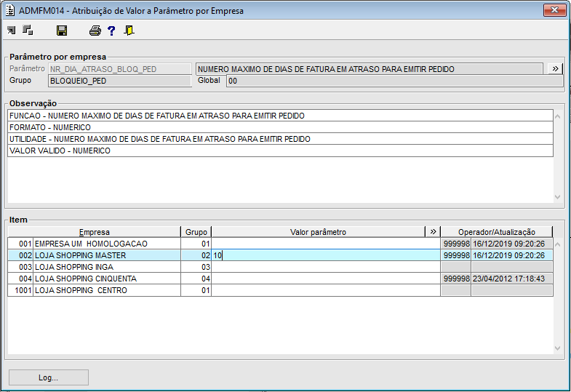Focus the Parâmetro field NR_DIA_ATRASO_BLOQ_PED

tap(120, 69)
